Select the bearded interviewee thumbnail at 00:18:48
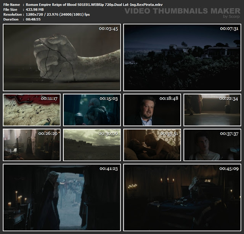Screen dimensions: 244x234 coord(152,110)
